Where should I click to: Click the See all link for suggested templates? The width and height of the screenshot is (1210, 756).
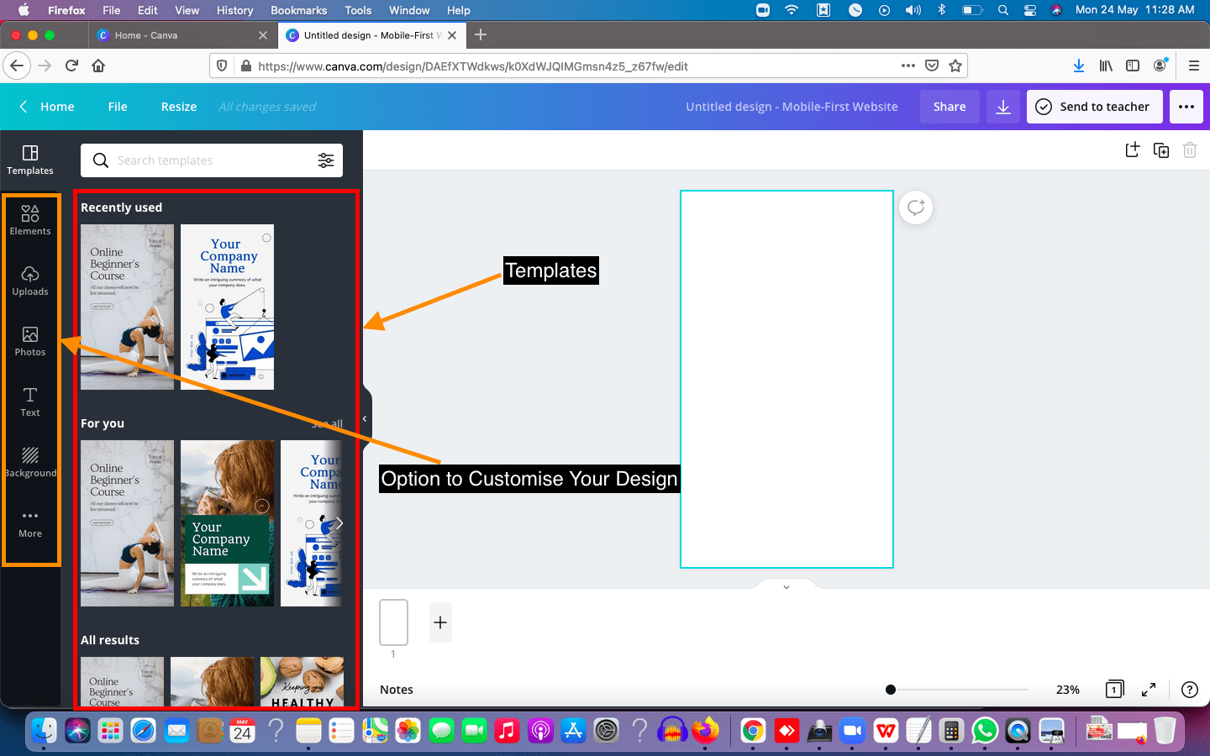click(x=327, y=423)
